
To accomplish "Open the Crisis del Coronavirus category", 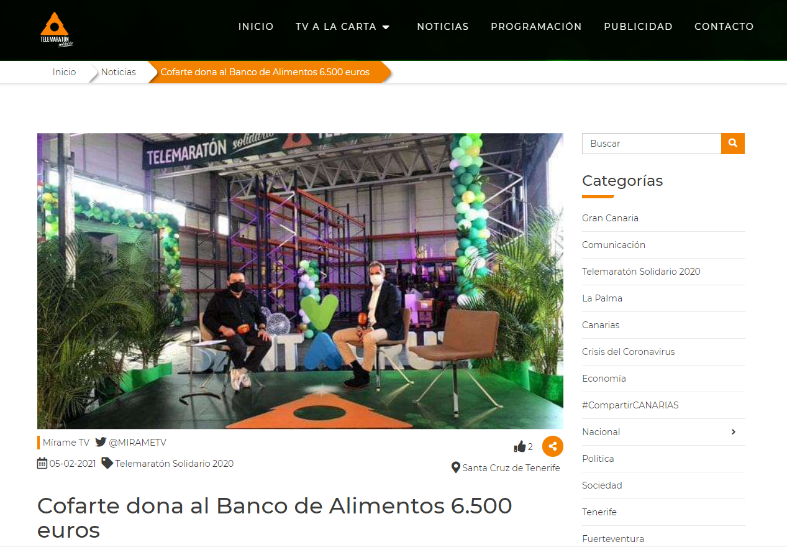I will 629,352.
